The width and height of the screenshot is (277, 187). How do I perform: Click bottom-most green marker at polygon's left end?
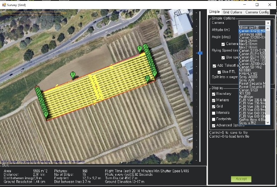coord(46,114)
